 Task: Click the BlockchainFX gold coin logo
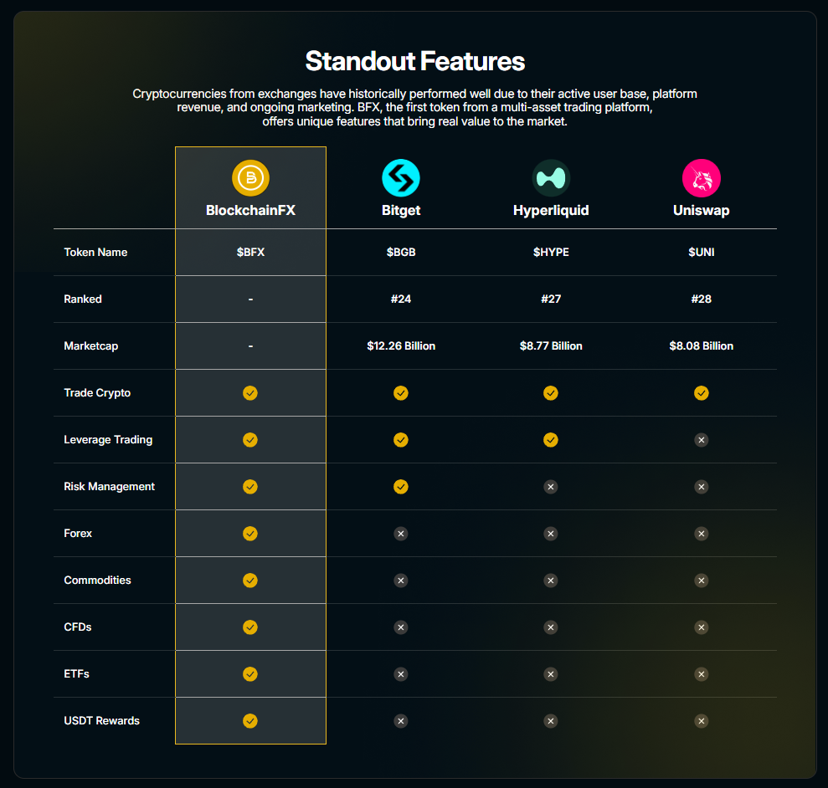(250, 178)
